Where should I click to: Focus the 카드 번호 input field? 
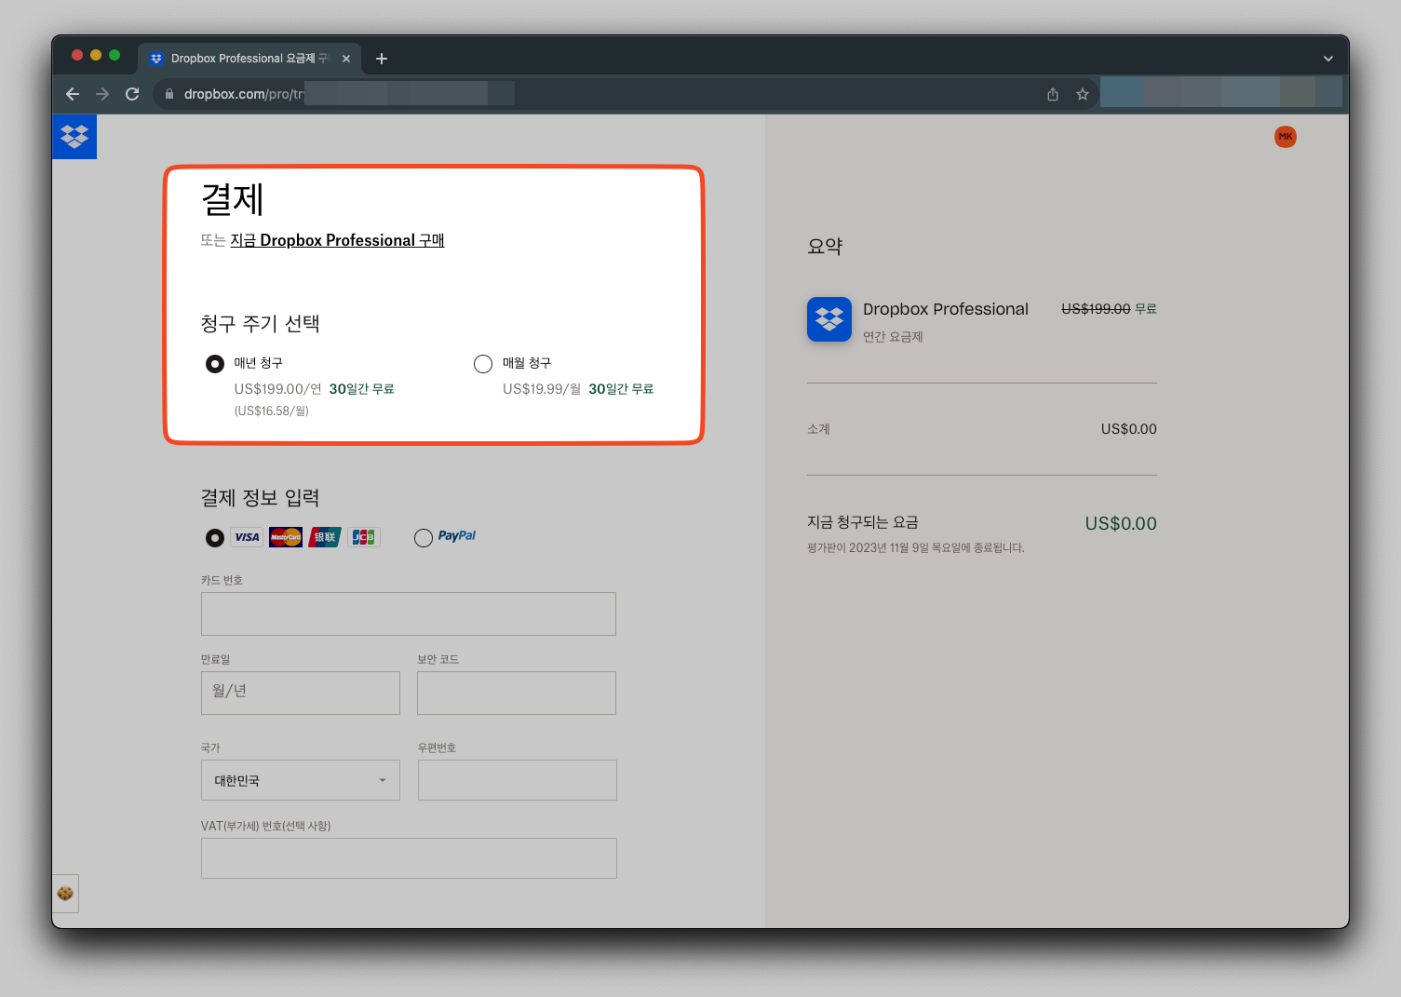409,614
